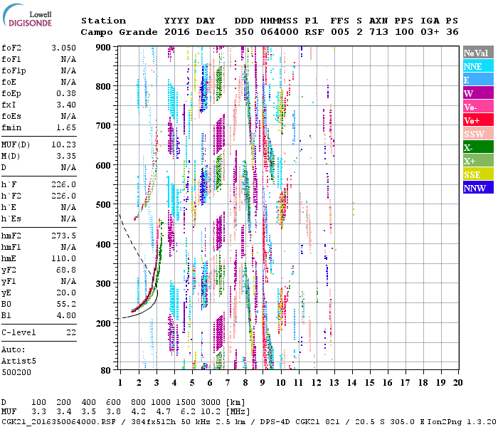The width and height of the screenshot is (498, 427).
Task: Click the MUF(D) value 10.23
Action: pyautogui.click(x=63, y=144)
